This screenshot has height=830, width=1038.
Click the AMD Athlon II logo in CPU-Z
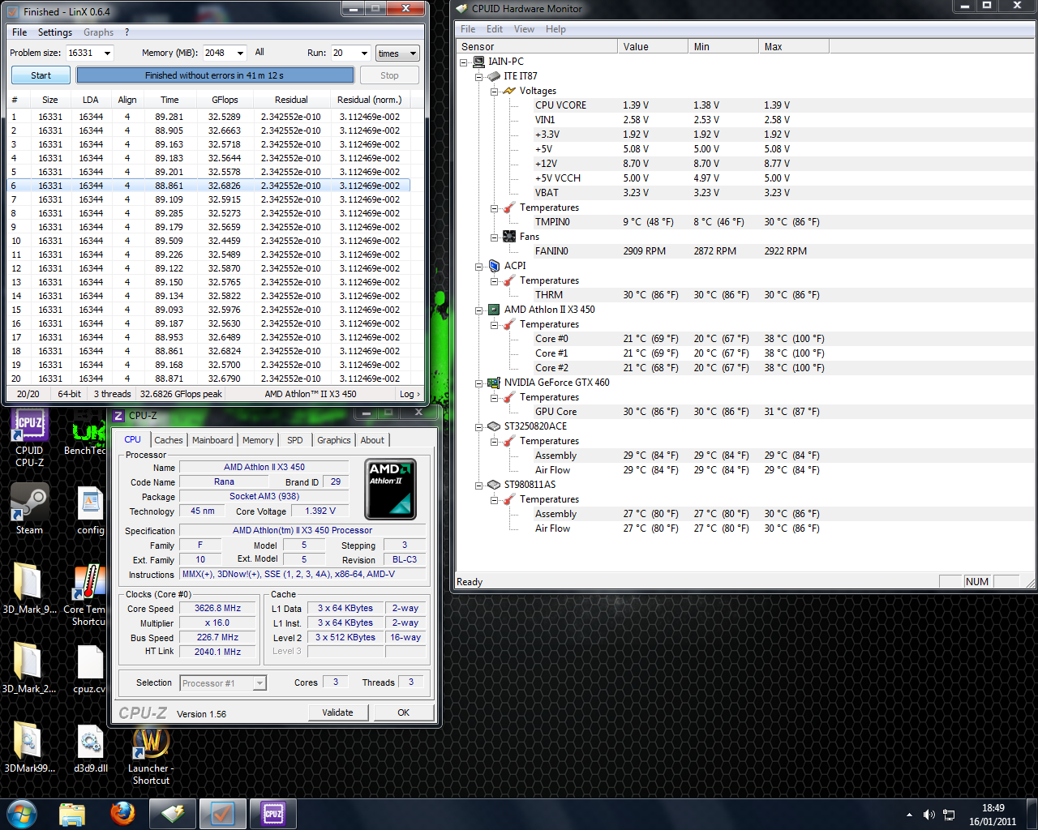tap(390, 490)
